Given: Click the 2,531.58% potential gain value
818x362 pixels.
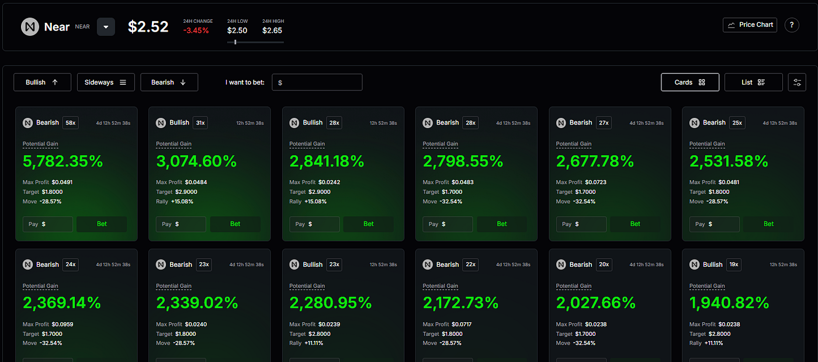Looking at the screenshot, I should [x=729, y=161].
